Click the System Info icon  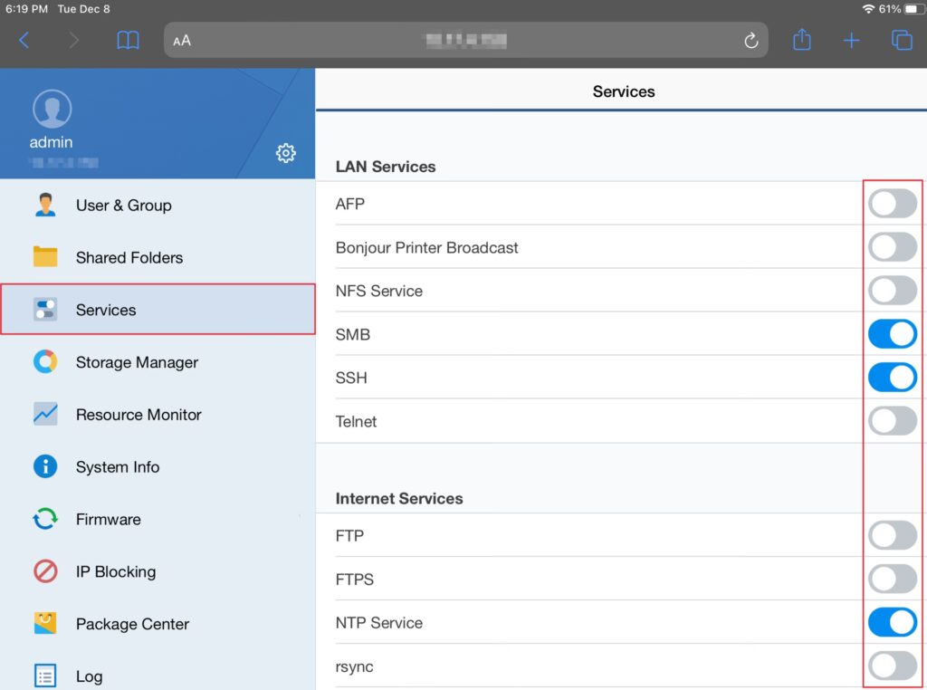tap(45, 467)
